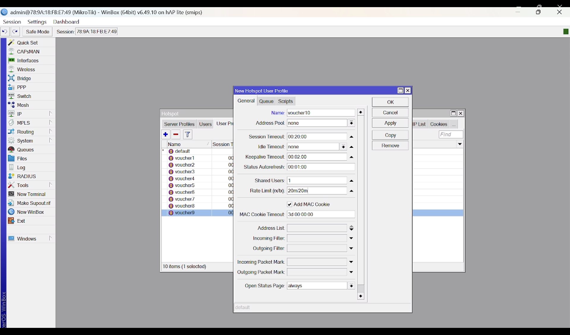Image resolution: width=570 pixels, height=335 pixels.
Task: Open the Switch menu item
Action: [x=31, y=96]
